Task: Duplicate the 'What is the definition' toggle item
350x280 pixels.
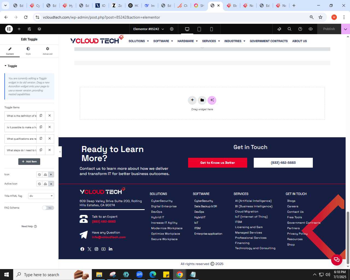Action: pyautogui.click(x=41, y=116)
